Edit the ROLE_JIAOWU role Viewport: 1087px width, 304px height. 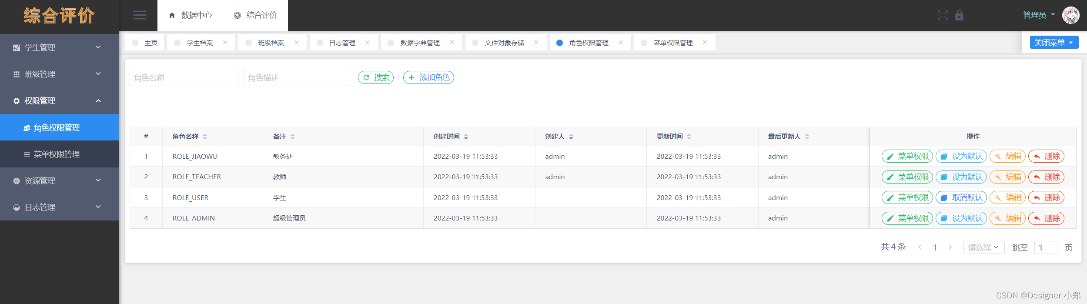(x=1008, y=156)
